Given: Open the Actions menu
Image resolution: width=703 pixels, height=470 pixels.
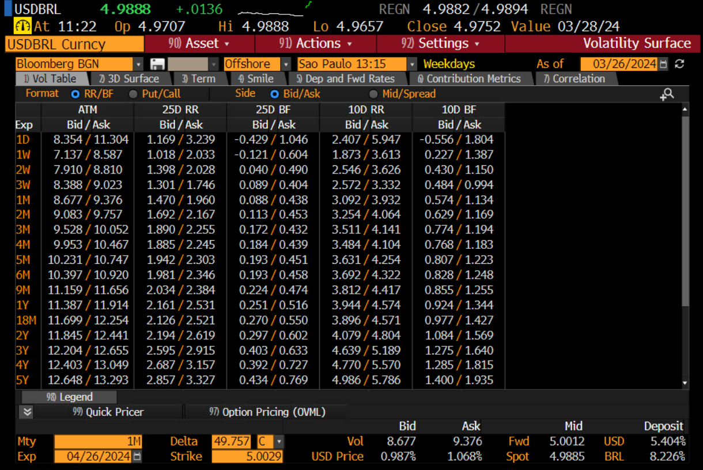Looking at the screenshot, I should [315, 44].
